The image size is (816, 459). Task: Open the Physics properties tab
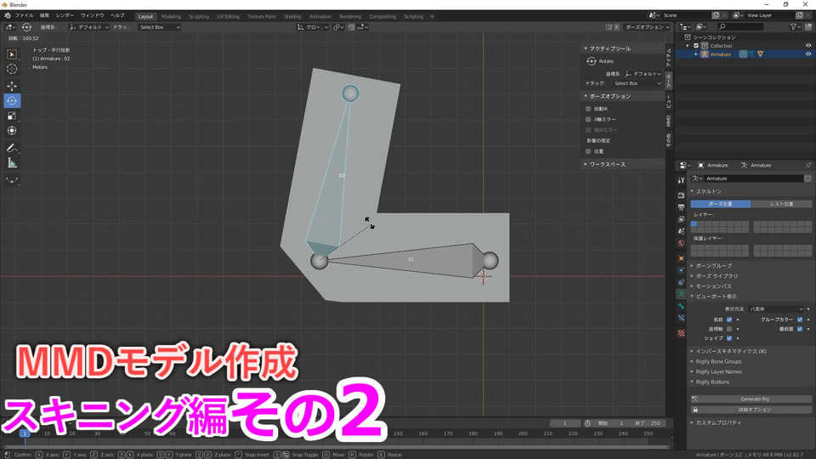tap(681, 270)
